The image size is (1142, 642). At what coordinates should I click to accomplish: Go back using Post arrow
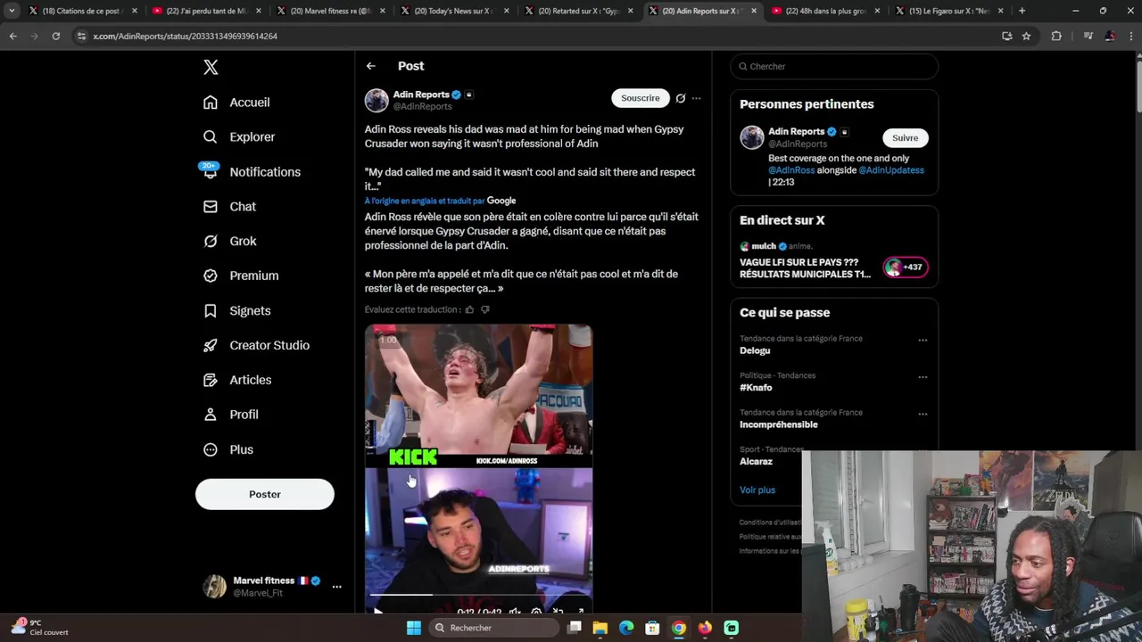pyautogui.click(x=370, y=66)
